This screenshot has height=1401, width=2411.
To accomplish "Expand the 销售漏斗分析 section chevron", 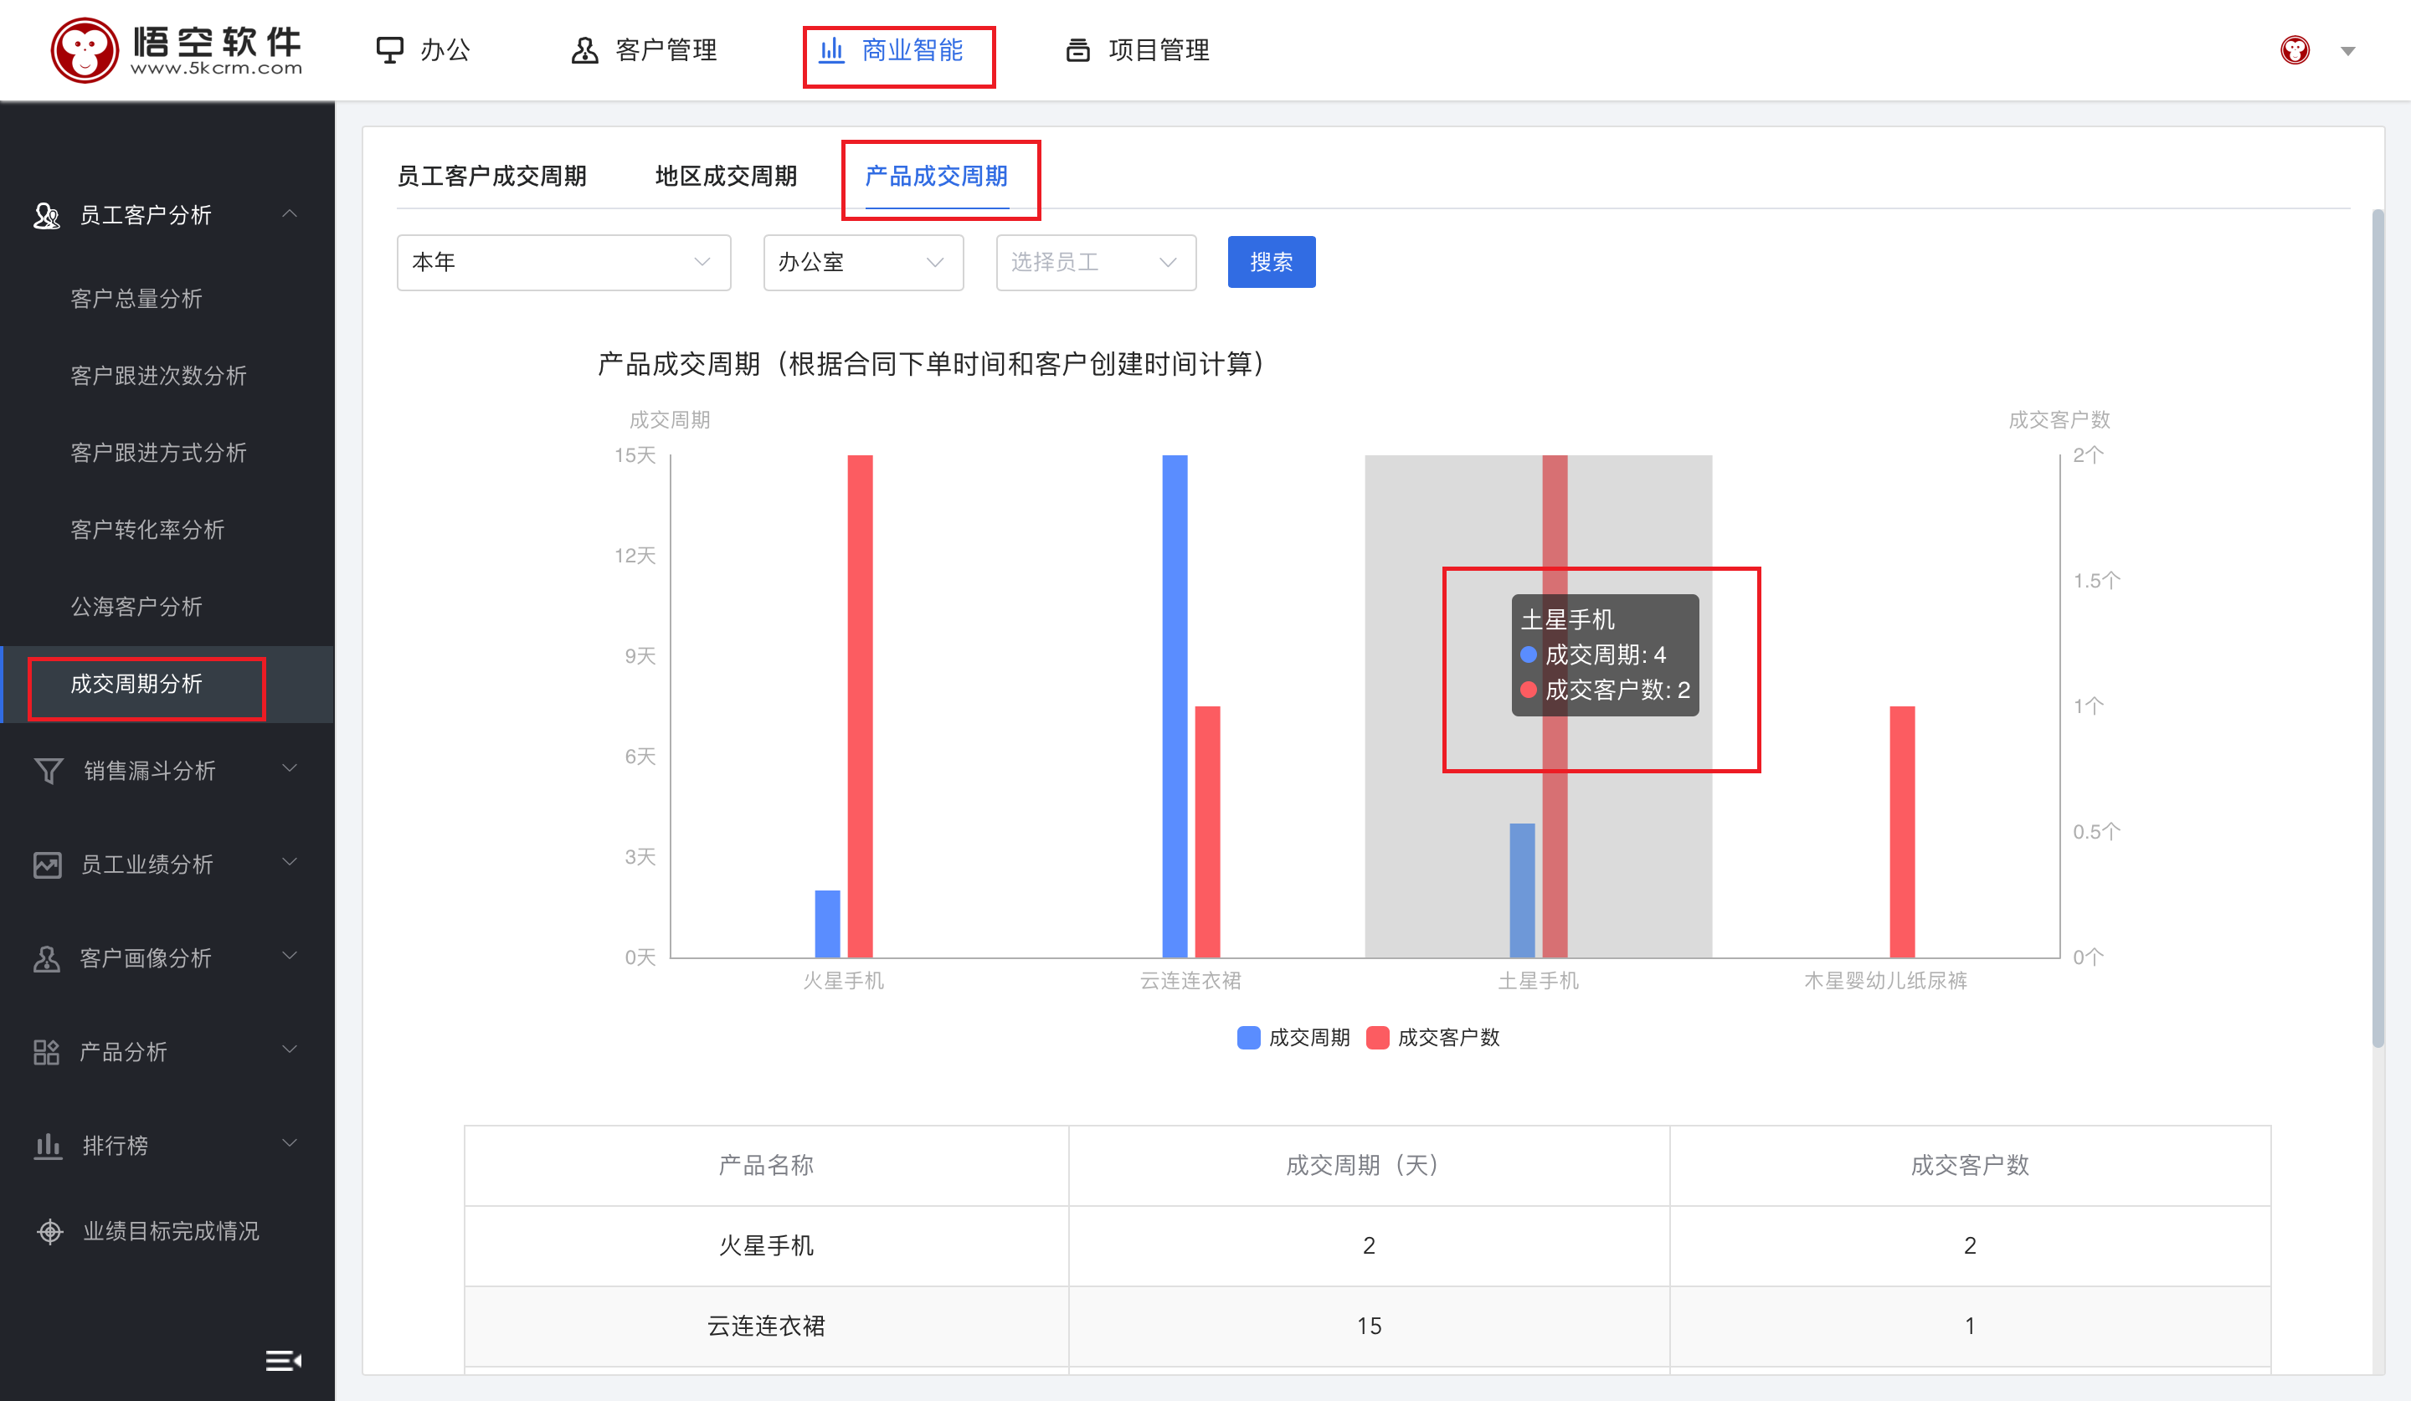I will (290, 768).
